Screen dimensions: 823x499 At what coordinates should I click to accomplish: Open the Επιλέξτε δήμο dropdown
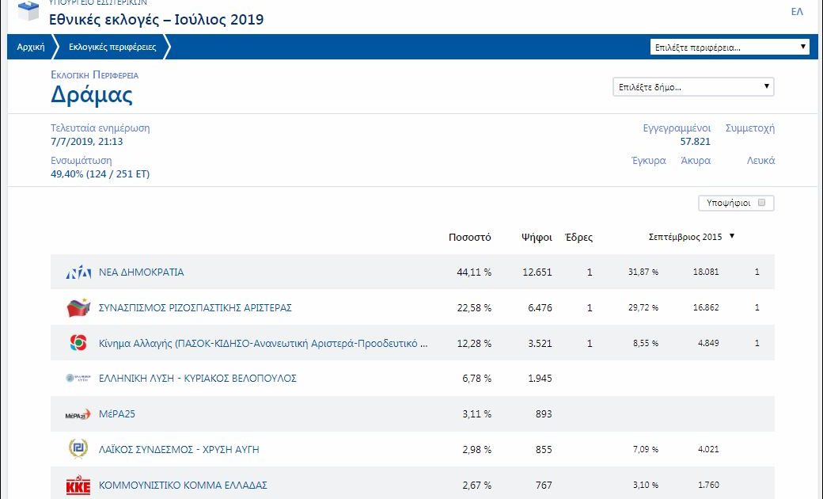[x=693, y=87]
